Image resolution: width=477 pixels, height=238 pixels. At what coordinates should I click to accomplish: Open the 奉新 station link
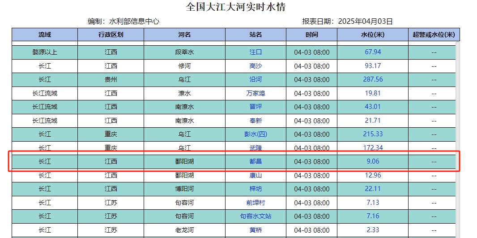[256, 121]
